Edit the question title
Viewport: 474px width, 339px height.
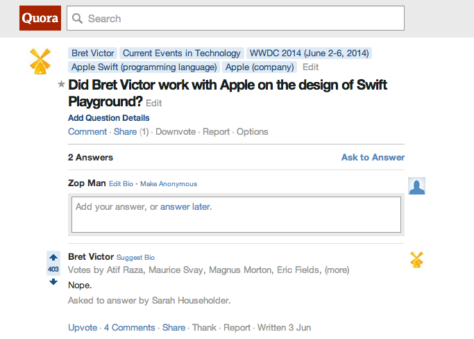[153, 104]
